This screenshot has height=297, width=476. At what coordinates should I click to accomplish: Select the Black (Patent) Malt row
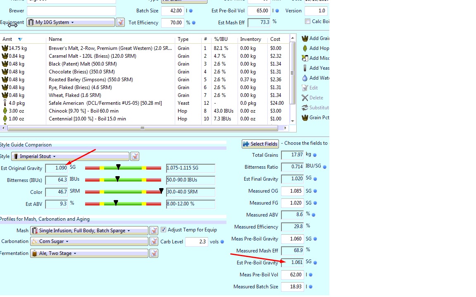click(145, 64)
